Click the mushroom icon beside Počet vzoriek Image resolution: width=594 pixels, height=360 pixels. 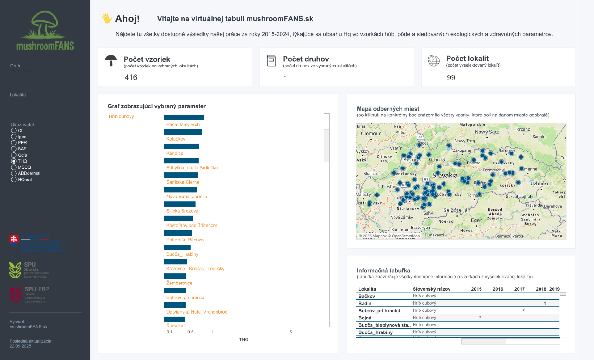point(111,60)
